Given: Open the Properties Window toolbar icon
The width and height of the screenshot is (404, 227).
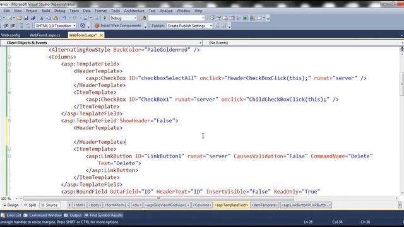Looking at the screenshot, I should pos(218,18).
